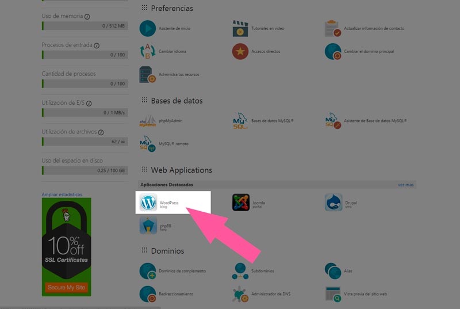Open Tutoriales en video icon

coord(241,28)
